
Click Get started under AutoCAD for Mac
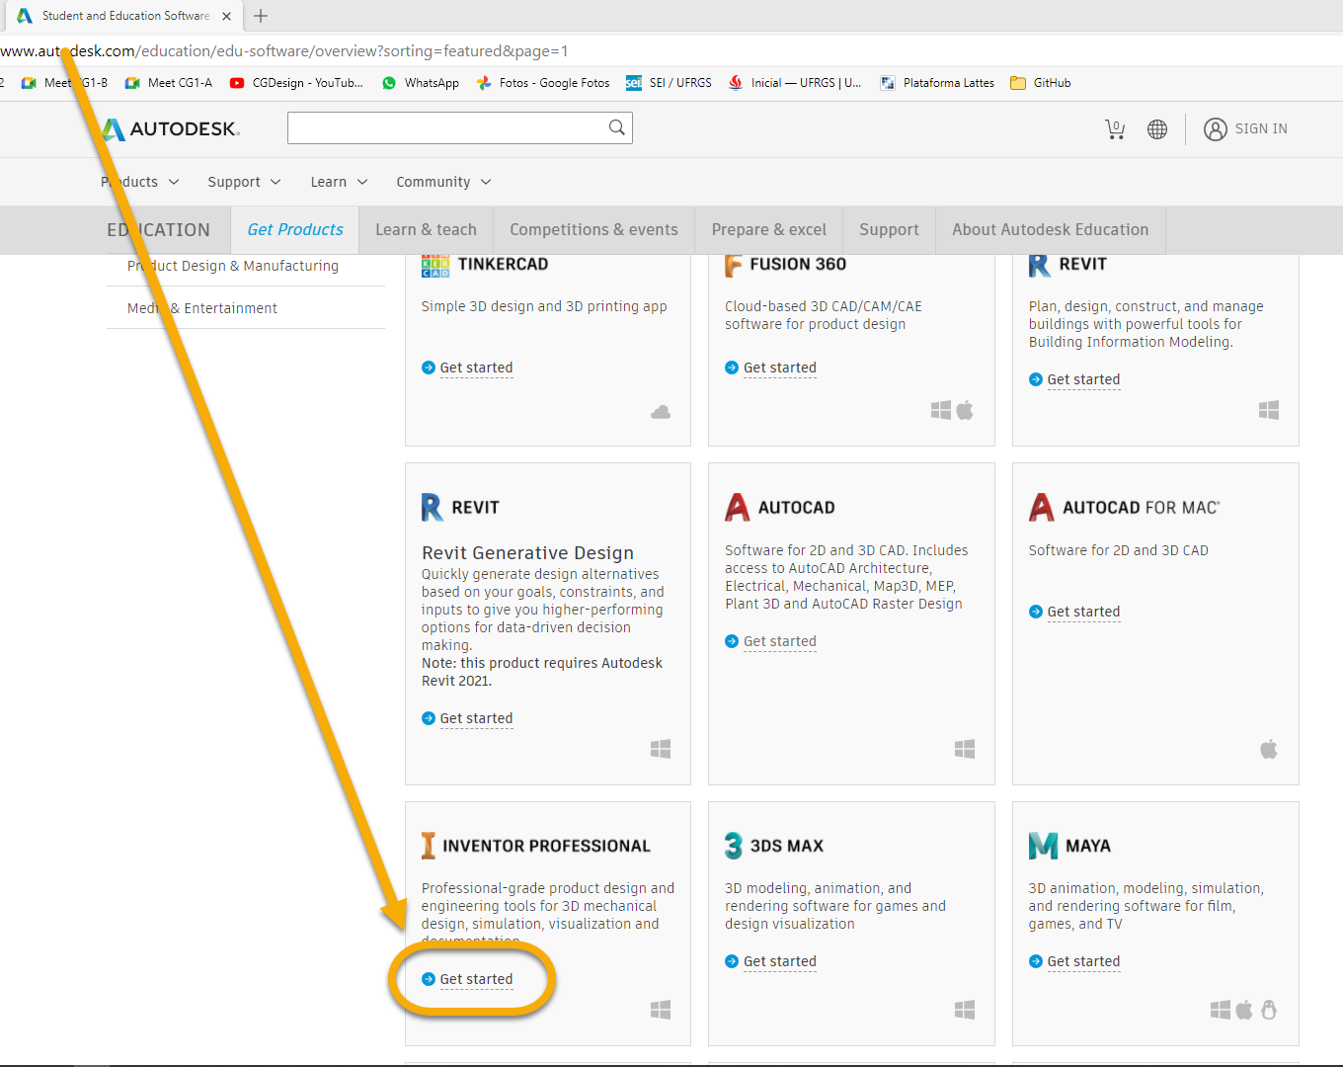1083,612
